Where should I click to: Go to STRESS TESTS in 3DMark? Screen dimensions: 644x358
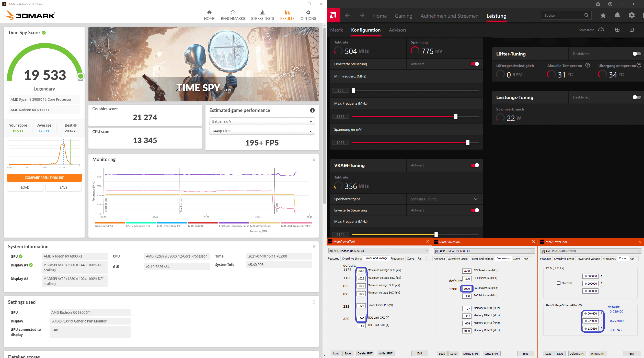[262, 15]
